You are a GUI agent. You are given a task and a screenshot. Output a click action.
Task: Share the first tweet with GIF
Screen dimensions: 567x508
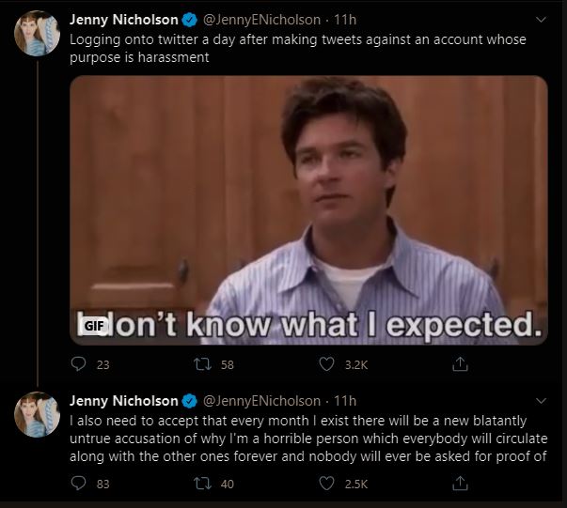tap(461, 362)
